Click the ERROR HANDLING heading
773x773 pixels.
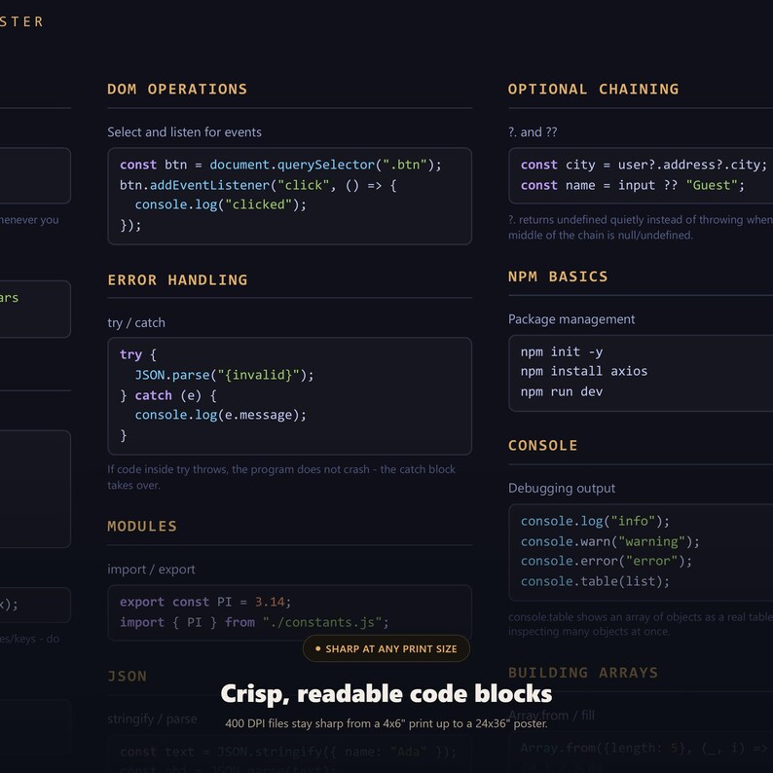click(x=177, y=280)
